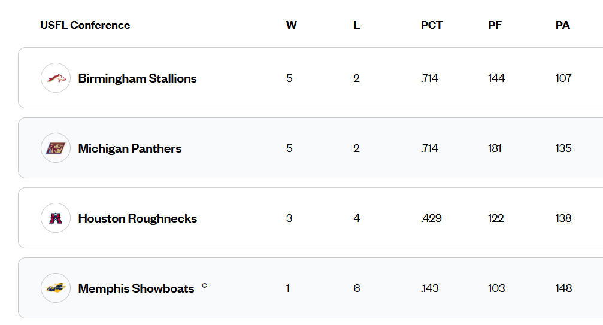The image size is (603, 325).
Task: Click Houston Roughnecks' points-against value 138
Action: 563,218
